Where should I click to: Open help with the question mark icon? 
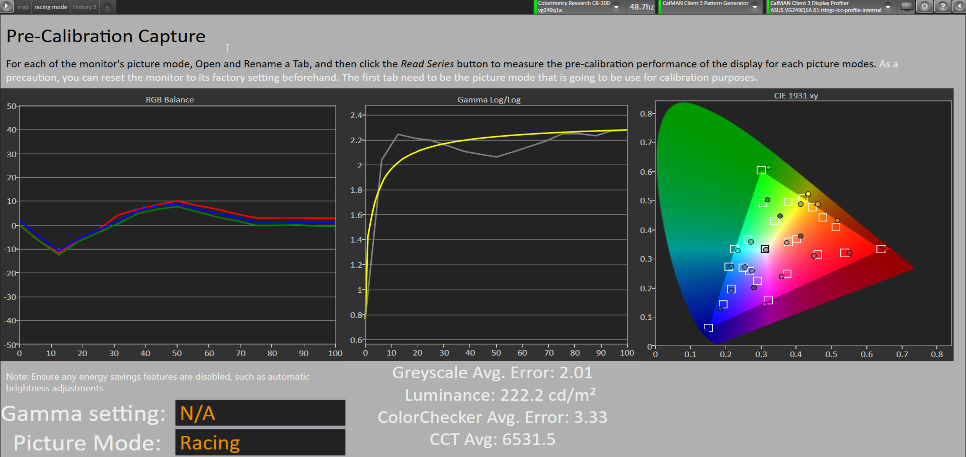(943, 6)
